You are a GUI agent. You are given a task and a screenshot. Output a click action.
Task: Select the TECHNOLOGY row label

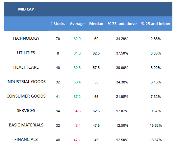coord(26,38)
